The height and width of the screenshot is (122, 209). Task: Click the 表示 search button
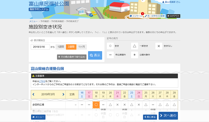95,55
